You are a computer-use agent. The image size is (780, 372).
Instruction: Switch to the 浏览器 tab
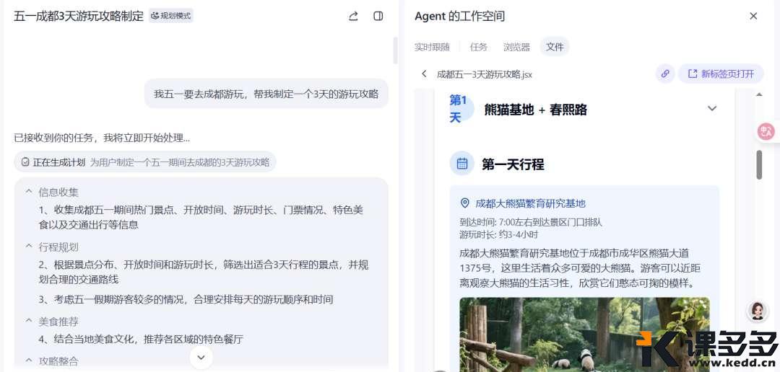tap(516, 47)
